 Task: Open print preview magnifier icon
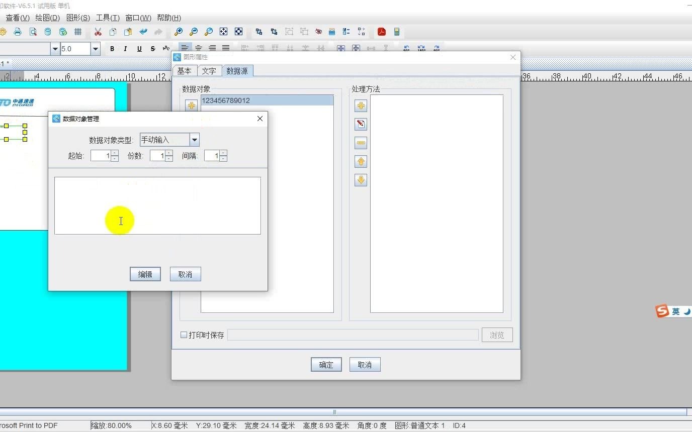pos(33,32)
